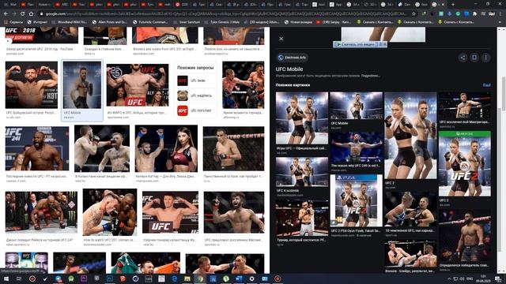Screen dimensions: 506x284
Task: Open 'Подробнее' copyright details link
Action: (371, 76)
